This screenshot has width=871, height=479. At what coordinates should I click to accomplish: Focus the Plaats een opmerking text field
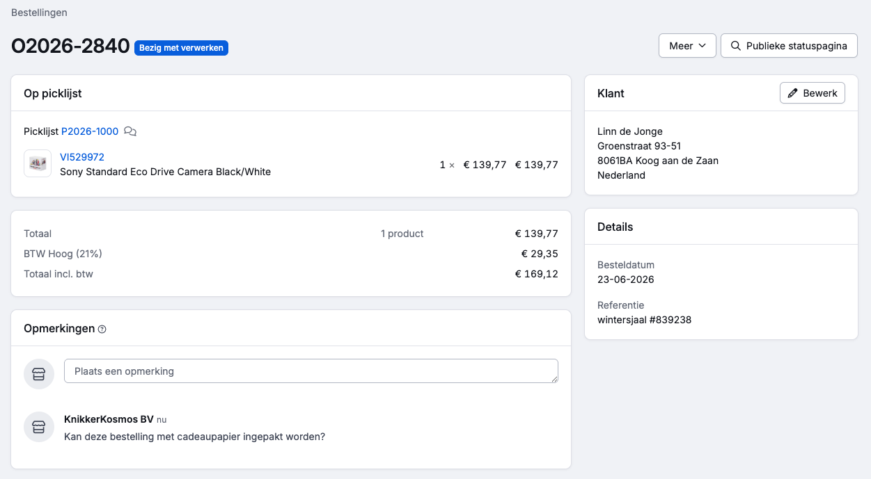(311, 371)
